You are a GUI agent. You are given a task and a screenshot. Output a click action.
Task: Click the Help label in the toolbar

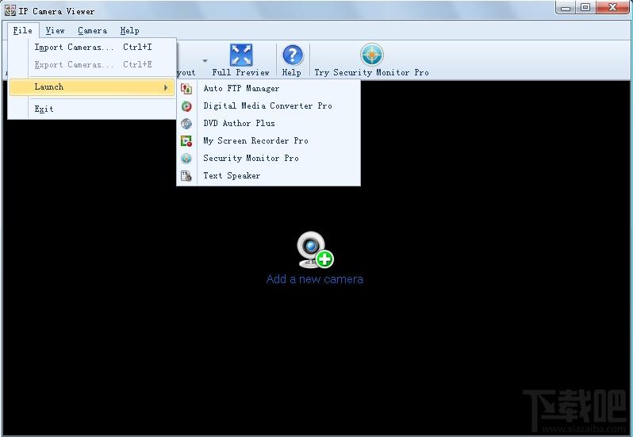tap(291, 73)
